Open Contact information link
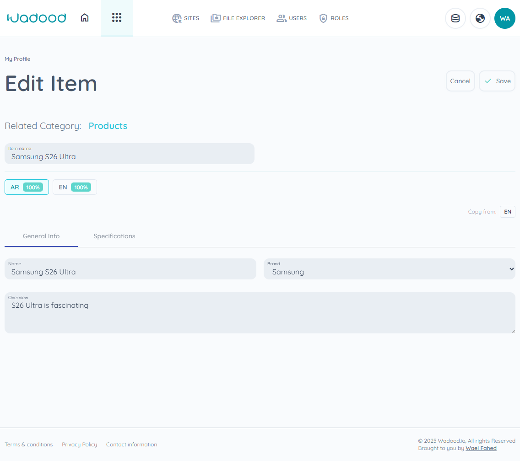 pyautogui.click(x=132, y=445)
